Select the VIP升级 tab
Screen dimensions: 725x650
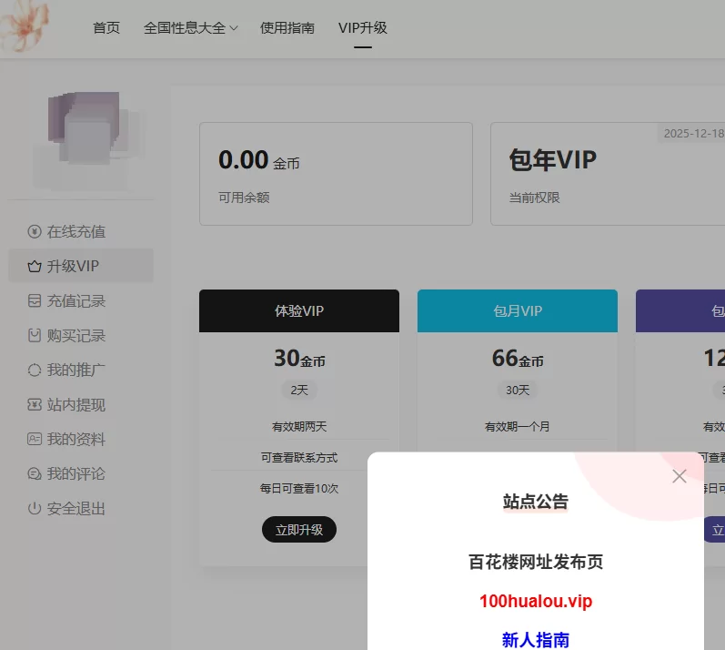click(362, 27)
